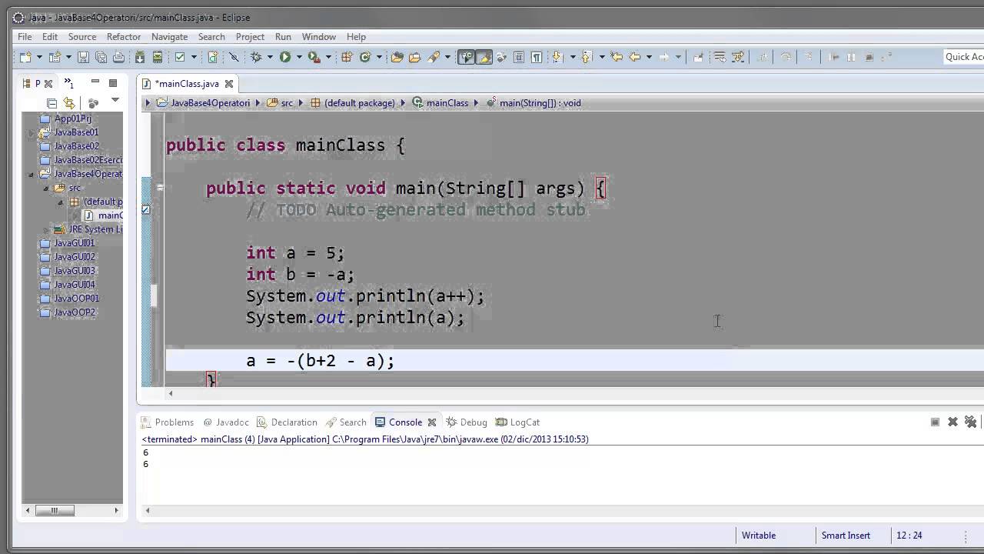The width and height of the screenshot is (984, 554).
Task: Click the Remove Launch X in Console toolbar
Action: [x=952, y=422]
